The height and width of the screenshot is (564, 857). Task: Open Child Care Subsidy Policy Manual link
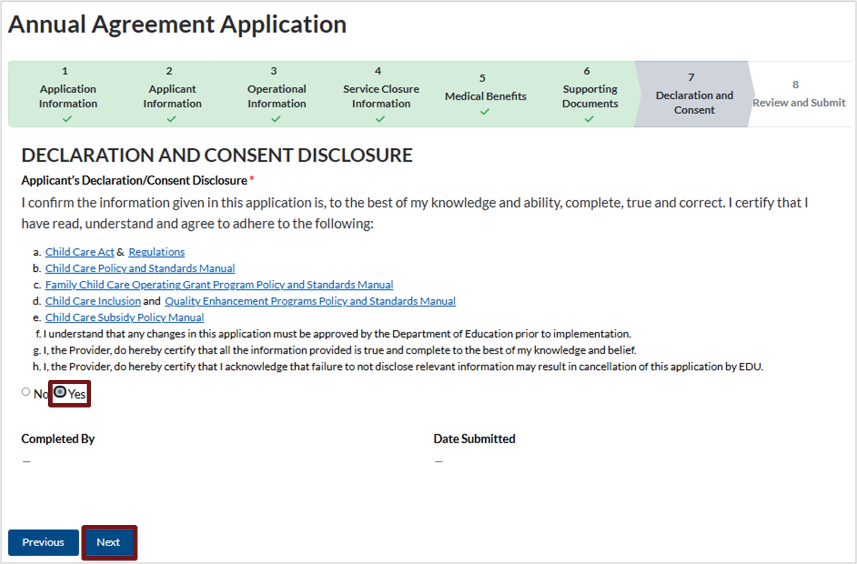pyautogui.click(x=124, y=317)
